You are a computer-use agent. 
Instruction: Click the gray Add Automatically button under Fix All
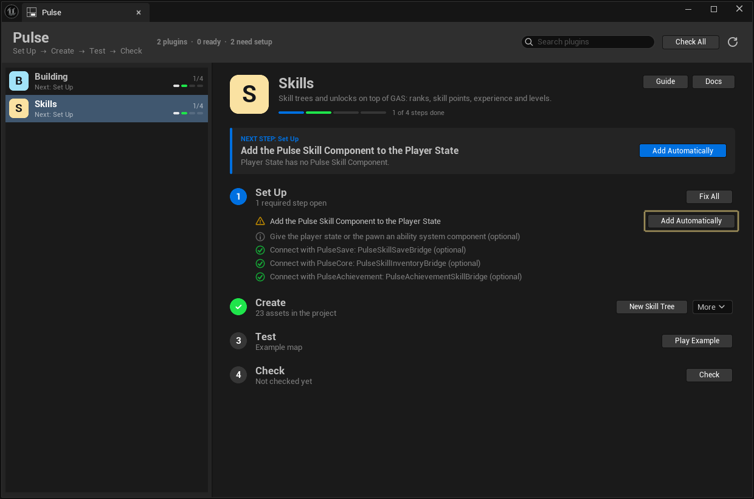(x=691, y=221)
